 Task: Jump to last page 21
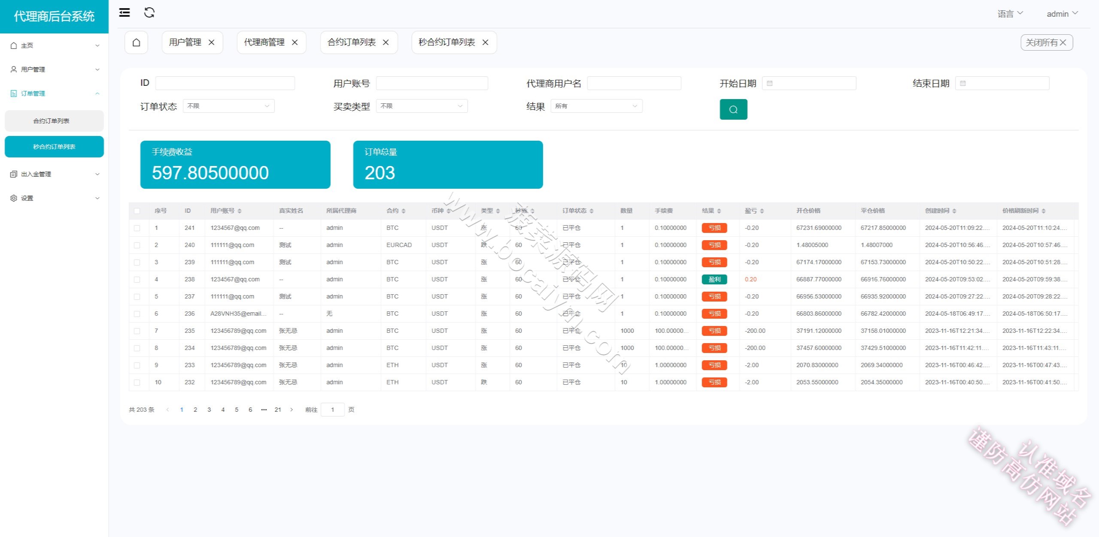pyautogui.click(x=278, y=410)
